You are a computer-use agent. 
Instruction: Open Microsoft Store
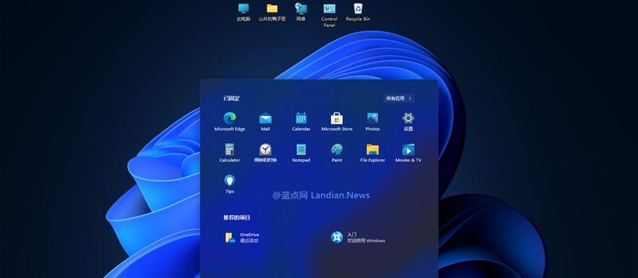click(337, 122)
